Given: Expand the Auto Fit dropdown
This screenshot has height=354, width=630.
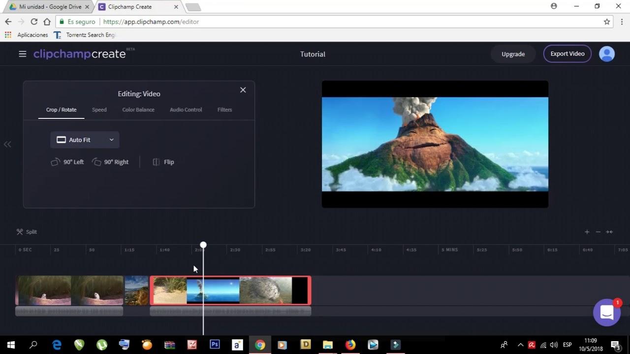Looking at the screenshot, I should pos(85,140).
